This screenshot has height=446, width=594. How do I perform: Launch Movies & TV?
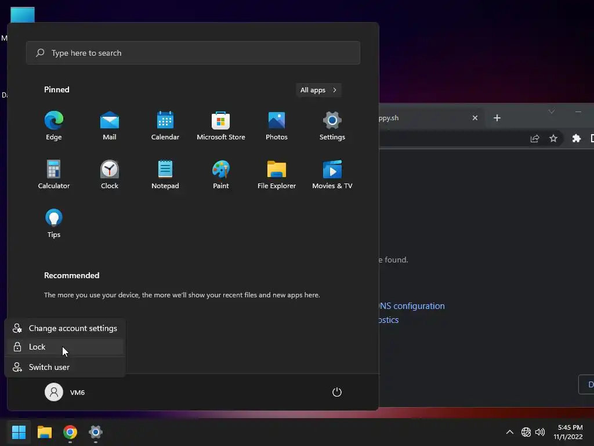[332, 175]
